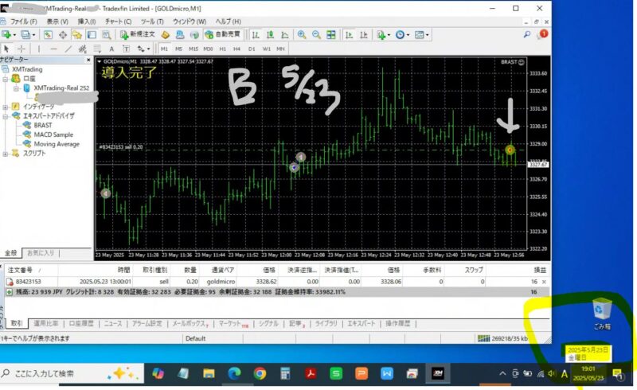Toggle the Navigator star-folder icon
The height and width of the screenshot is (390, 637).
click(77, 35)
